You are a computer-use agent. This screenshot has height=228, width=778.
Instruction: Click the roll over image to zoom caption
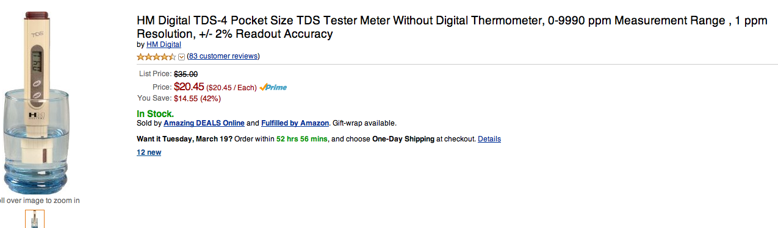39,201
